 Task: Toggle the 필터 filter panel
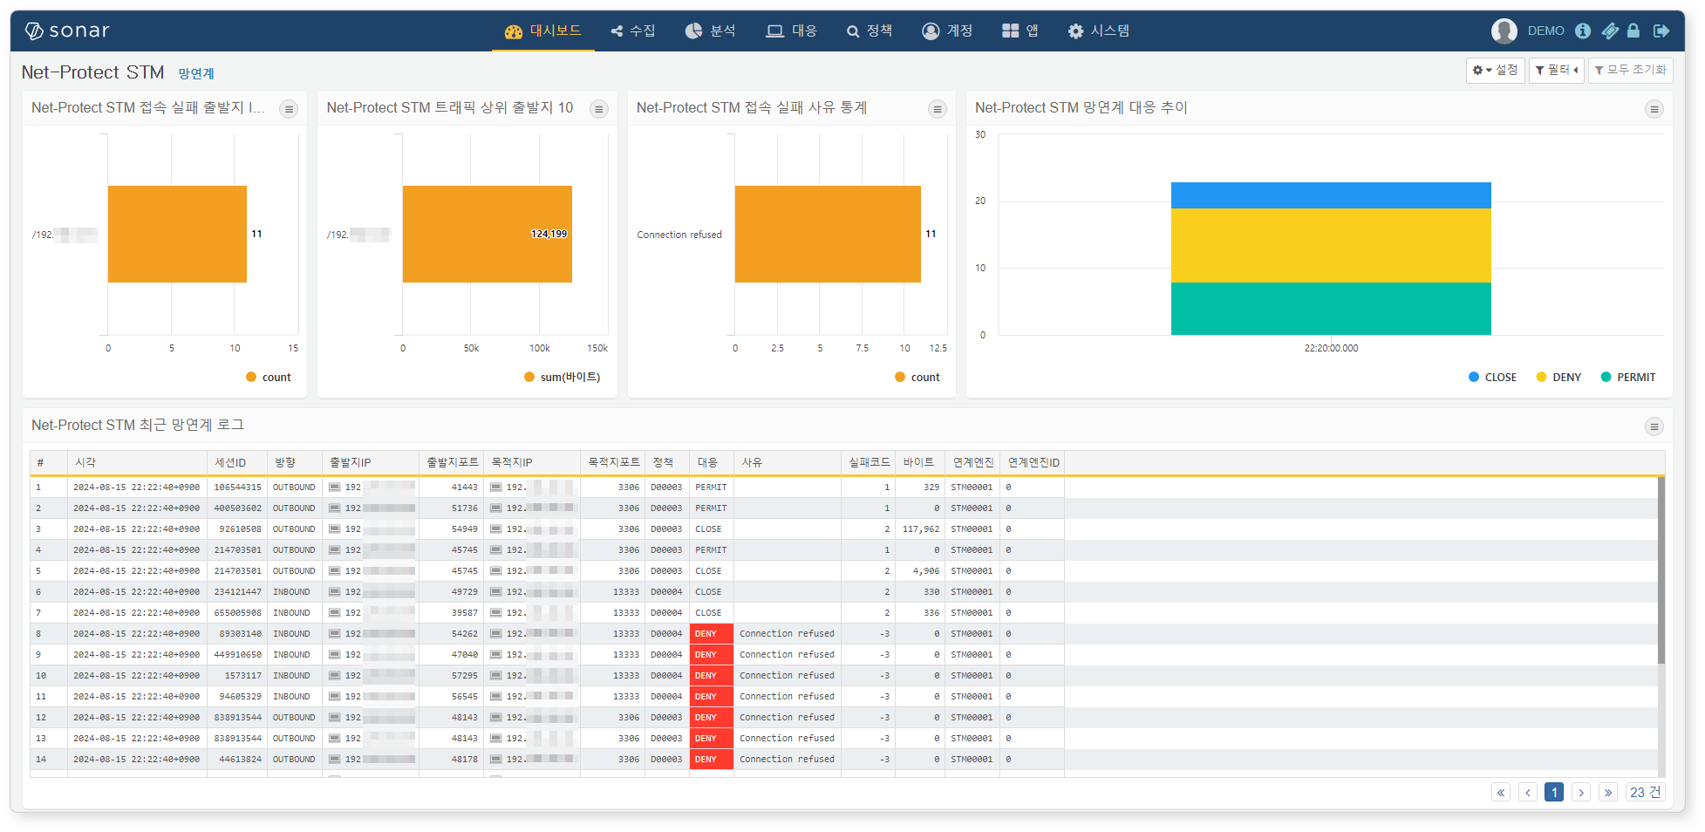(x=1557, y=70)
